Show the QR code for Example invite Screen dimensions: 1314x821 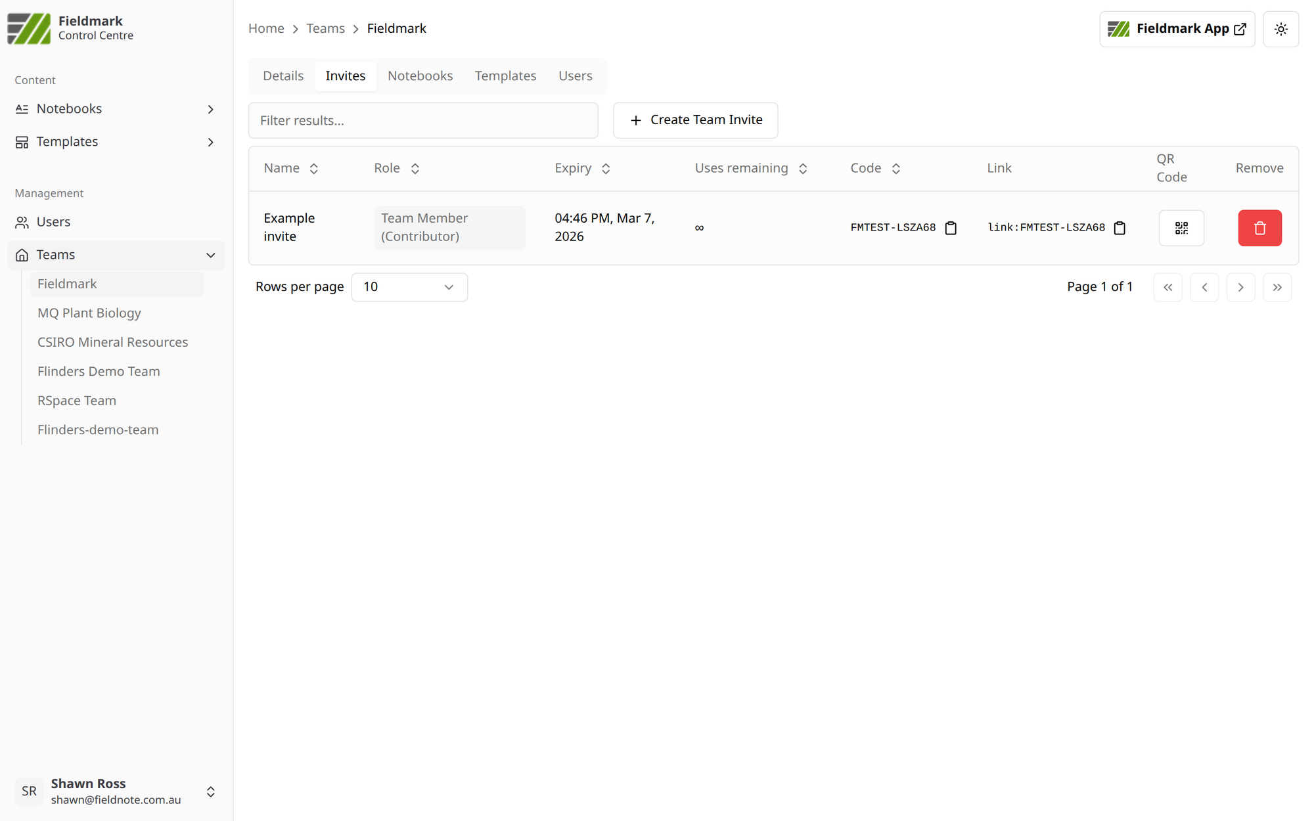click(x=1181, y=228)
